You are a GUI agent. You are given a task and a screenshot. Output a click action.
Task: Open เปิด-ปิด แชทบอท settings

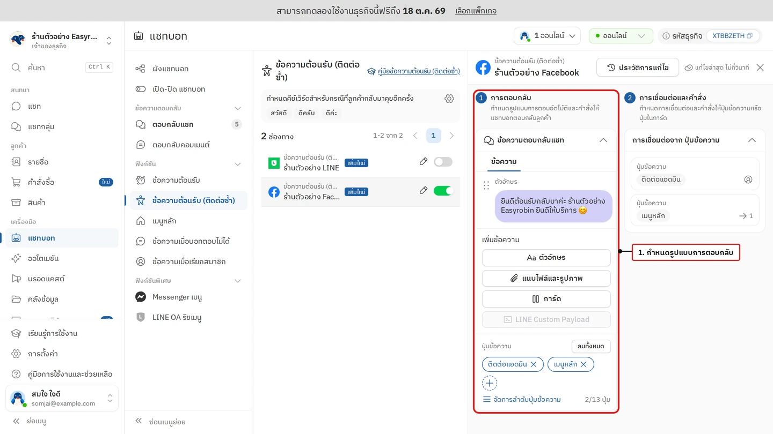[188, 89]
